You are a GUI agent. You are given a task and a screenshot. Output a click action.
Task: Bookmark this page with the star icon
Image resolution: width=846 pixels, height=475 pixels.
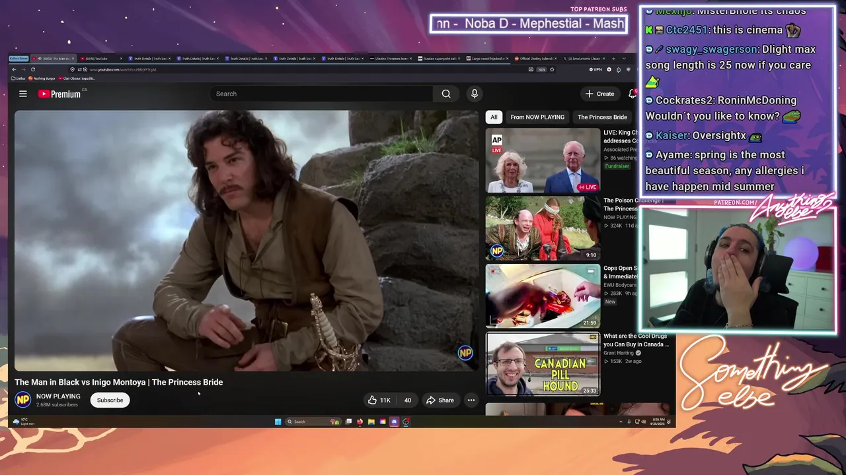[553, 69]
